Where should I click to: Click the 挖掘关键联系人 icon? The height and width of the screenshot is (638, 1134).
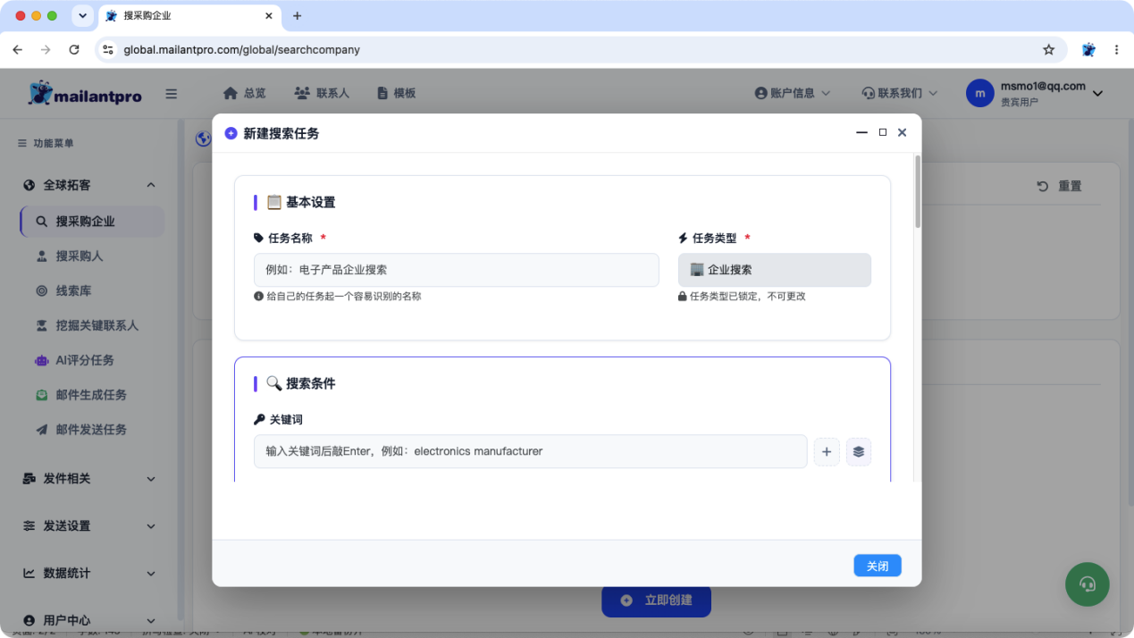tap(41, 326)
